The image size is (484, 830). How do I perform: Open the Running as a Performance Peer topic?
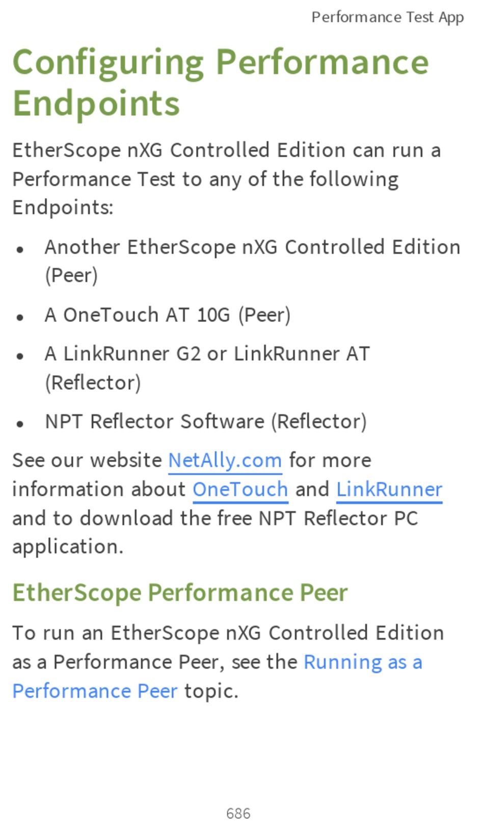[x=217, y=676]
